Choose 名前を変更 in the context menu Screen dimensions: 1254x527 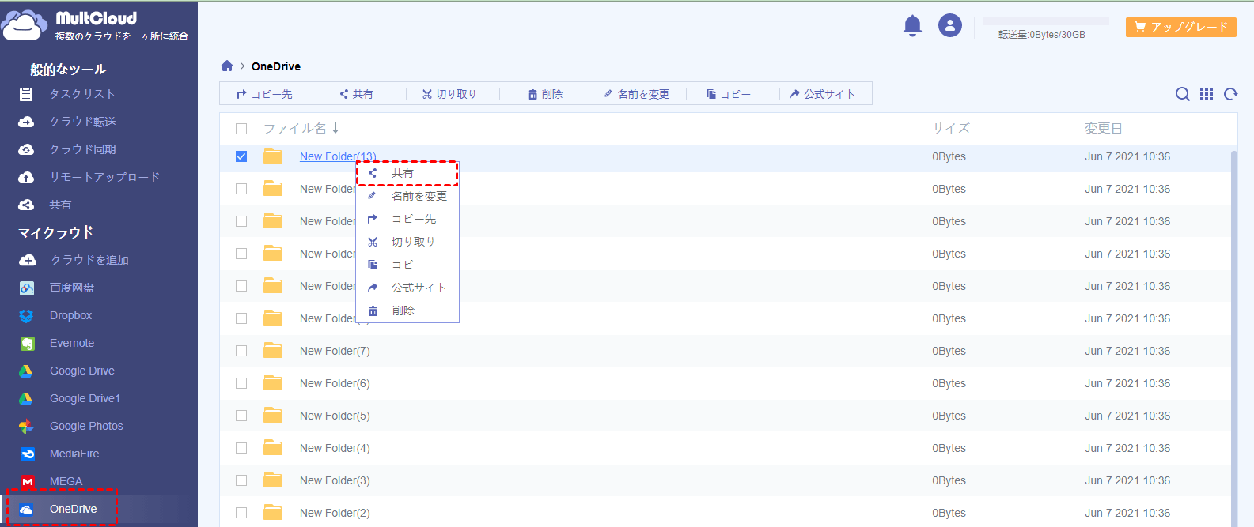click(407, 196)
